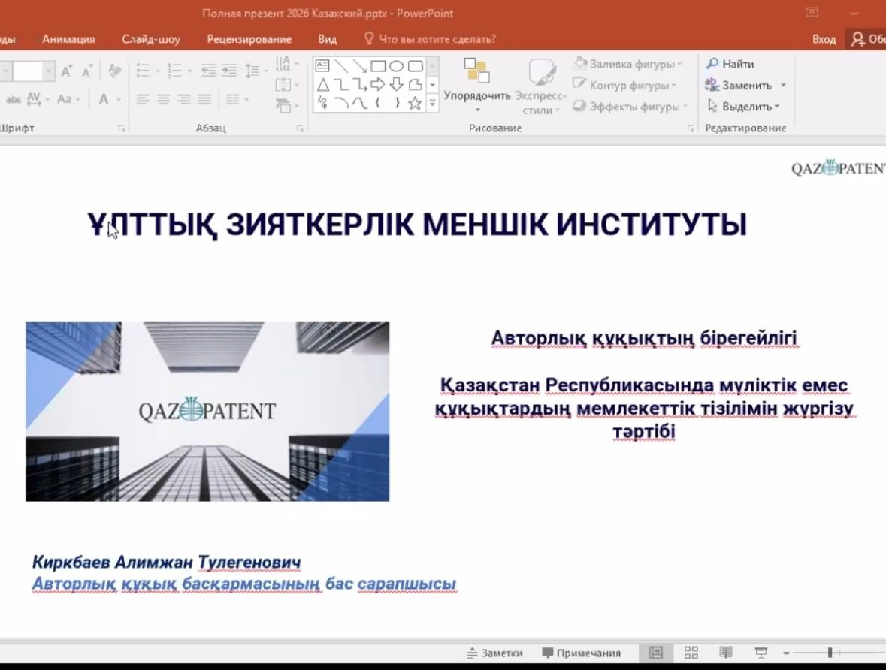Click the Вход sign-in button
886x670 pixels.
click(824, 39)
